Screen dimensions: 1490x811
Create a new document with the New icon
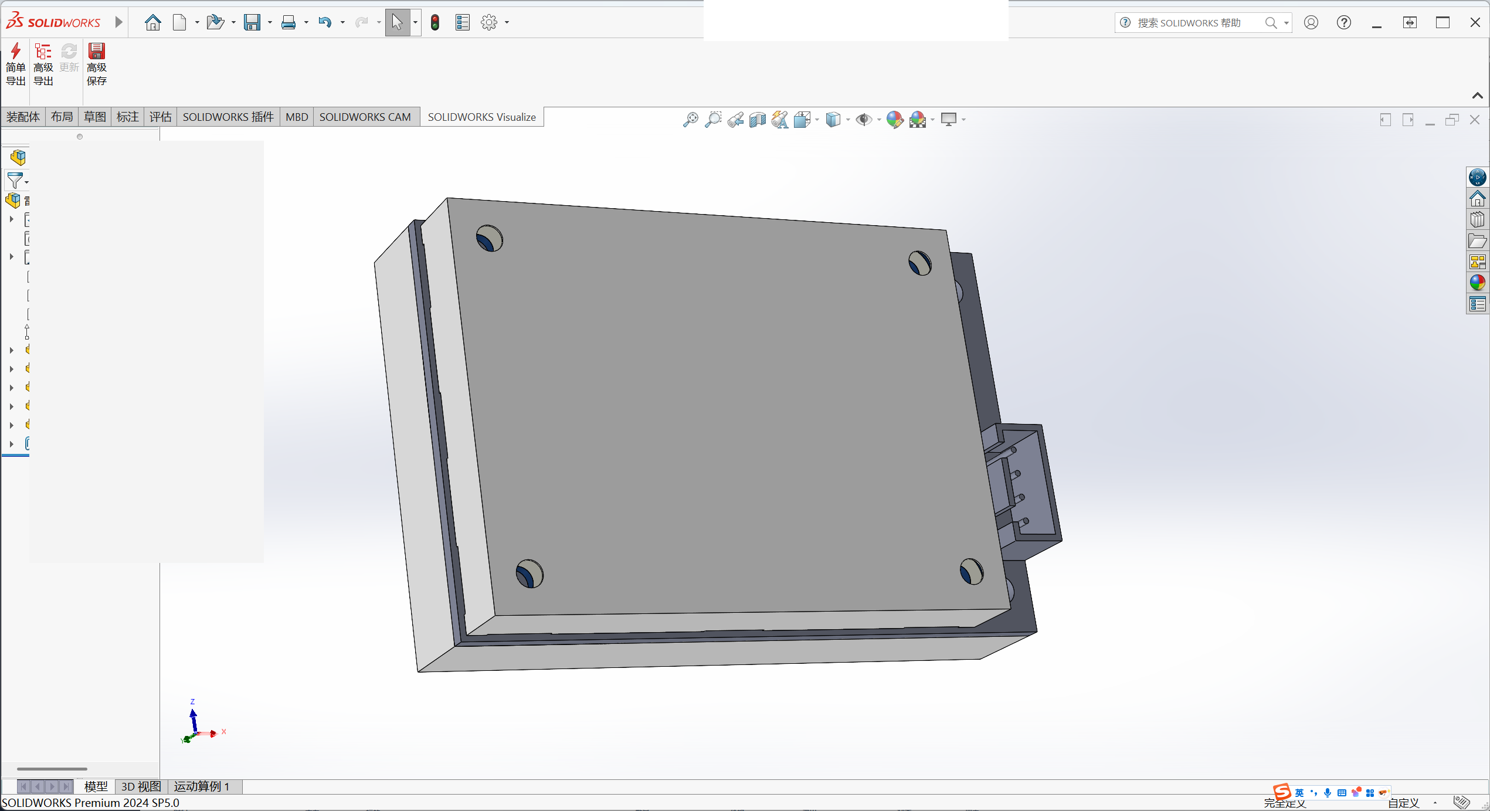tap(180, 22)
